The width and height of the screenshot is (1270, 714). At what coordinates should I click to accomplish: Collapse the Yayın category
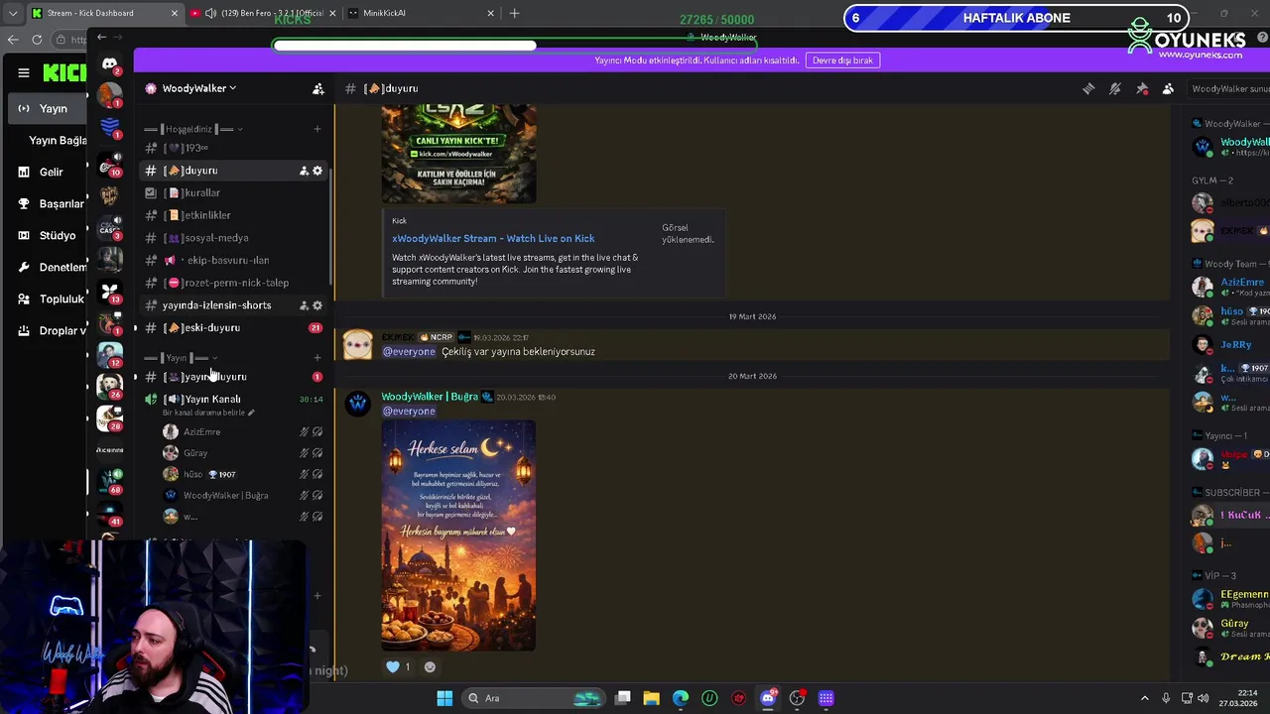182,357
